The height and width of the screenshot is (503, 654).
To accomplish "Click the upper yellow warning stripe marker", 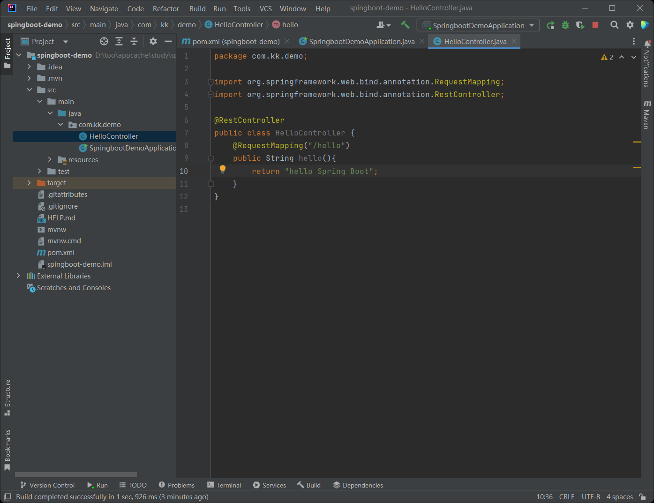I will (x=637, y=142).
